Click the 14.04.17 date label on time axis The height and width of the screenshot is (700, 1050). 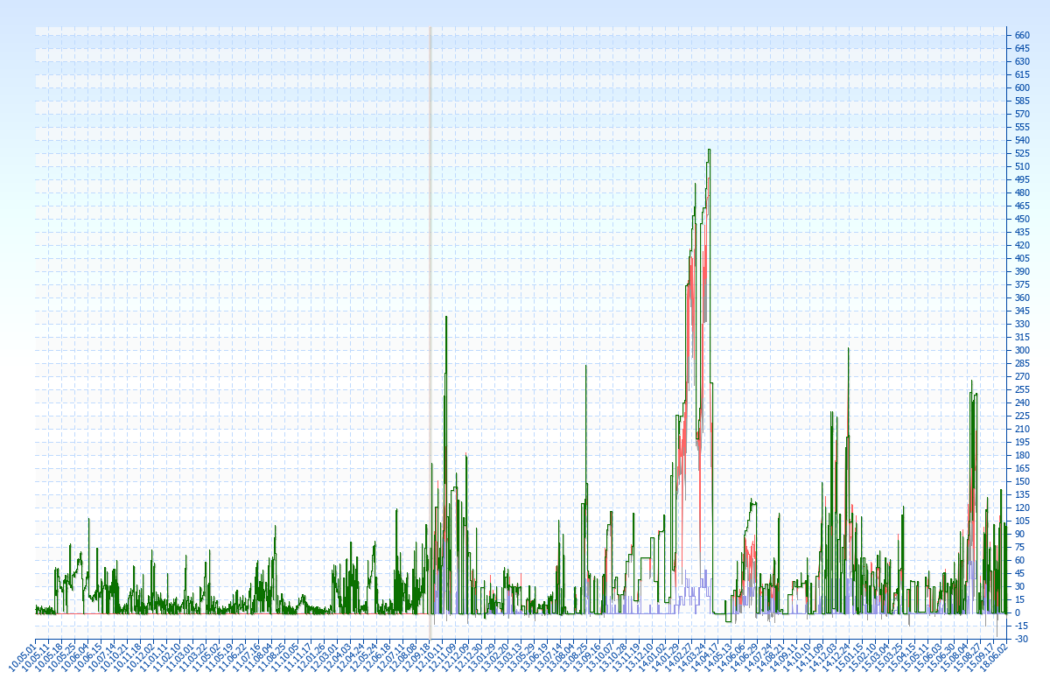pos(705,658)
